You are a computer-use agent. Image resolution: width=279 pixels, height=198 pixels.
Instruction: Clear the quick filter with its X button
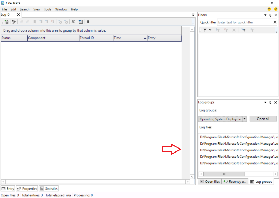pyautogui.click(x=275, y=22)
